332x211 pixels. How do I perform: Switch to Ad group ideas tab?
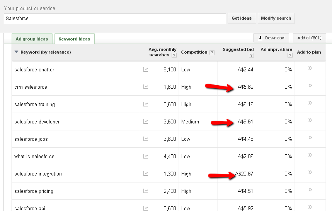pos(32,39)
